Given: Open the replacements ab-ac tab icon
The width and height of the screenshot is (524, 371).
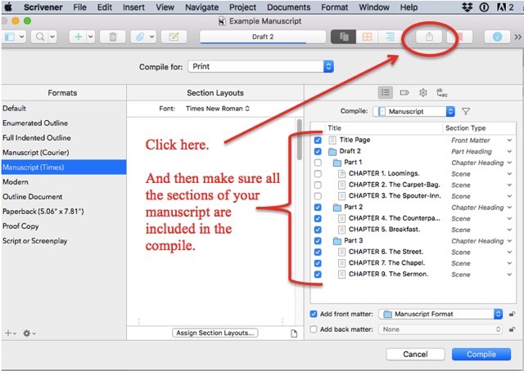Looking at the screenshot, I should coord(442,92).
